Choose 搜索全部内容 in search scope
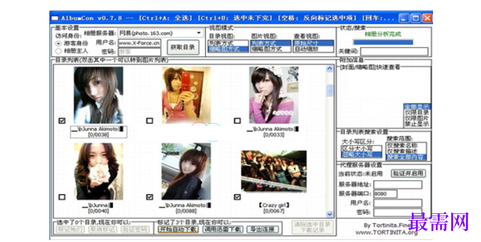Image resolution: width=481 pixels, height=242 pixels. [x=406, y=157]
